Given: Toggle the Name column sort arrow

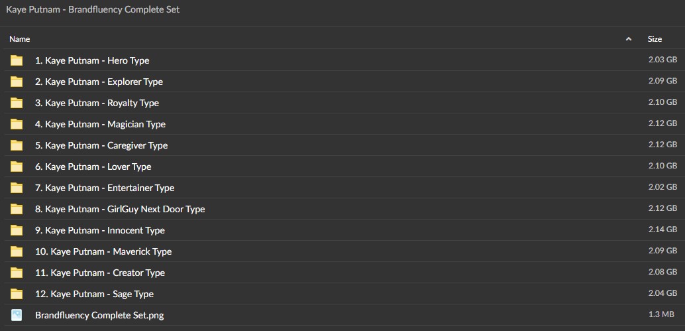Looking at the screenshot, I should tap(629, 39).
